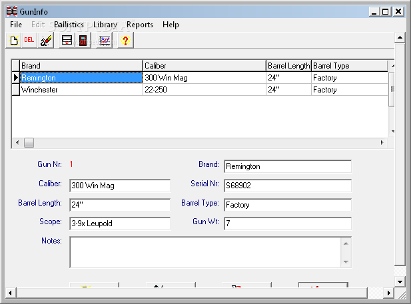Open the Ballistics menu
This screenshot has height=304, width=411.
pos(69,25)
